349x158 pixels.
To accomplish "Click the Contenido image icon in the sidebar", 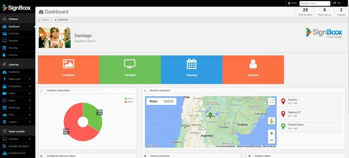I will tap(4, 34).
